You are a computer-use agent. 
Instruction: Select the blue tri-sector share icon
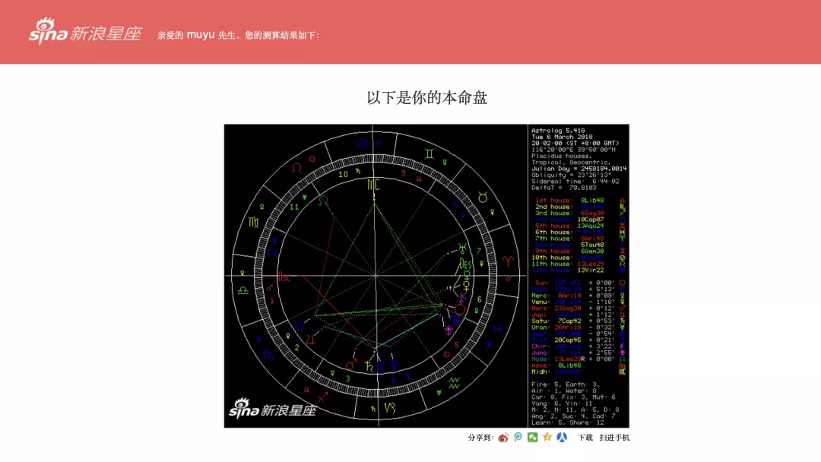click(562, 438)
